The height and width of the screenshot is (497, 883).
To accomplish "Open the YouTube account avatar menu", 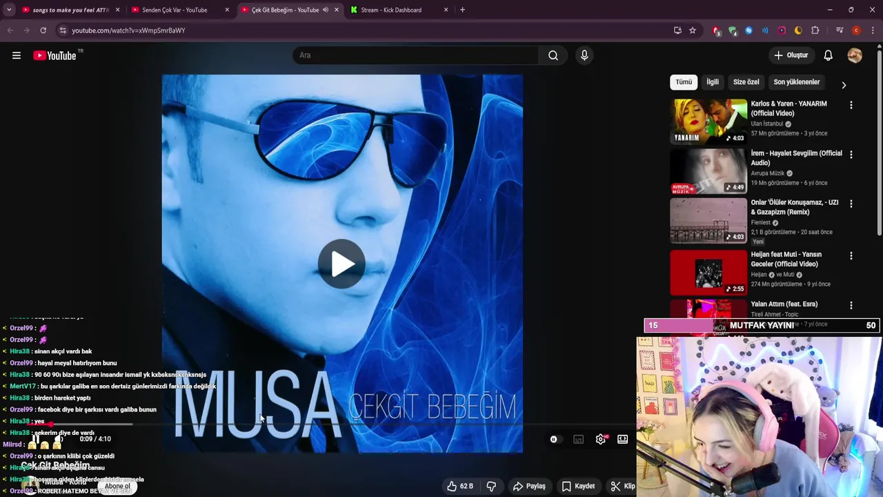I will tap(855, 55).
